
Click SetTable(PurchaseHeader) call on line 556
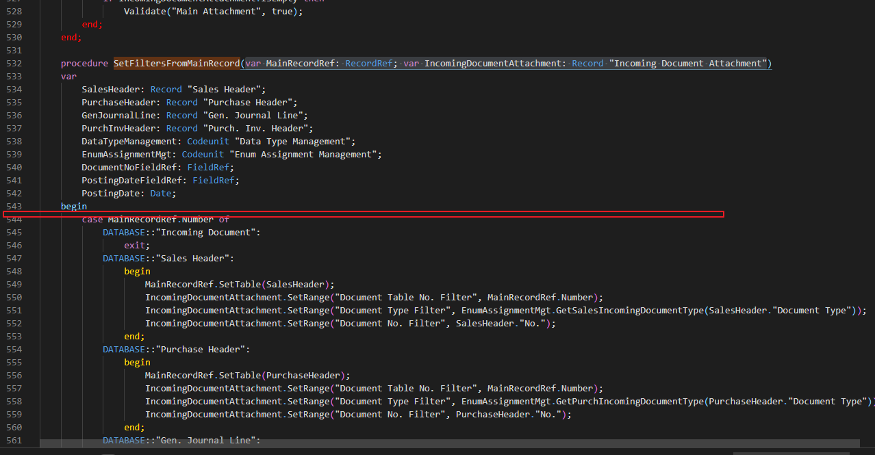coord(284,376)
